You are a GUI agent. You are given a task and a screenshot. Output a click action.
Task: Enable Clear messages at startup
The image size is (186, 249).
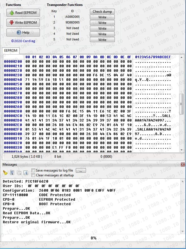[x=33, y=175]
